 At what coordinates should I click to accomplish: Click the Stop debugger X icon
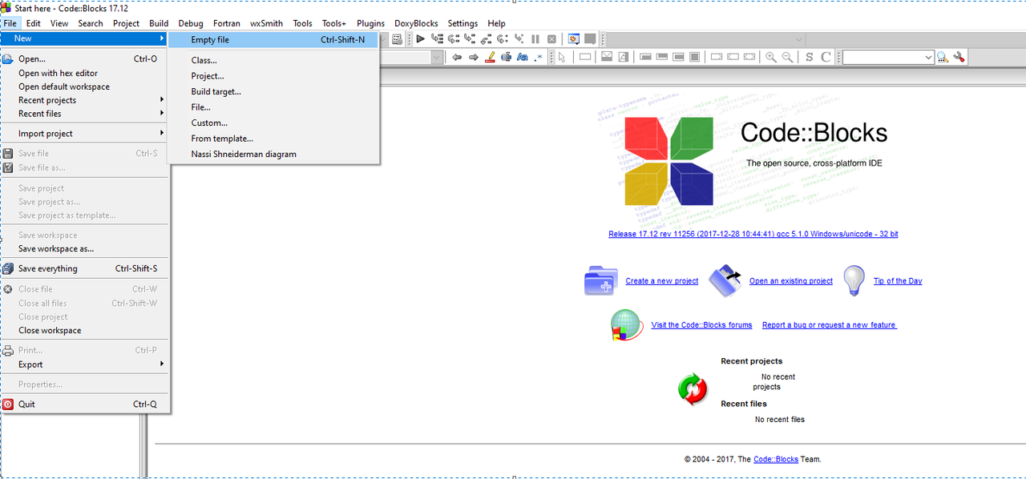coord(551,38)
